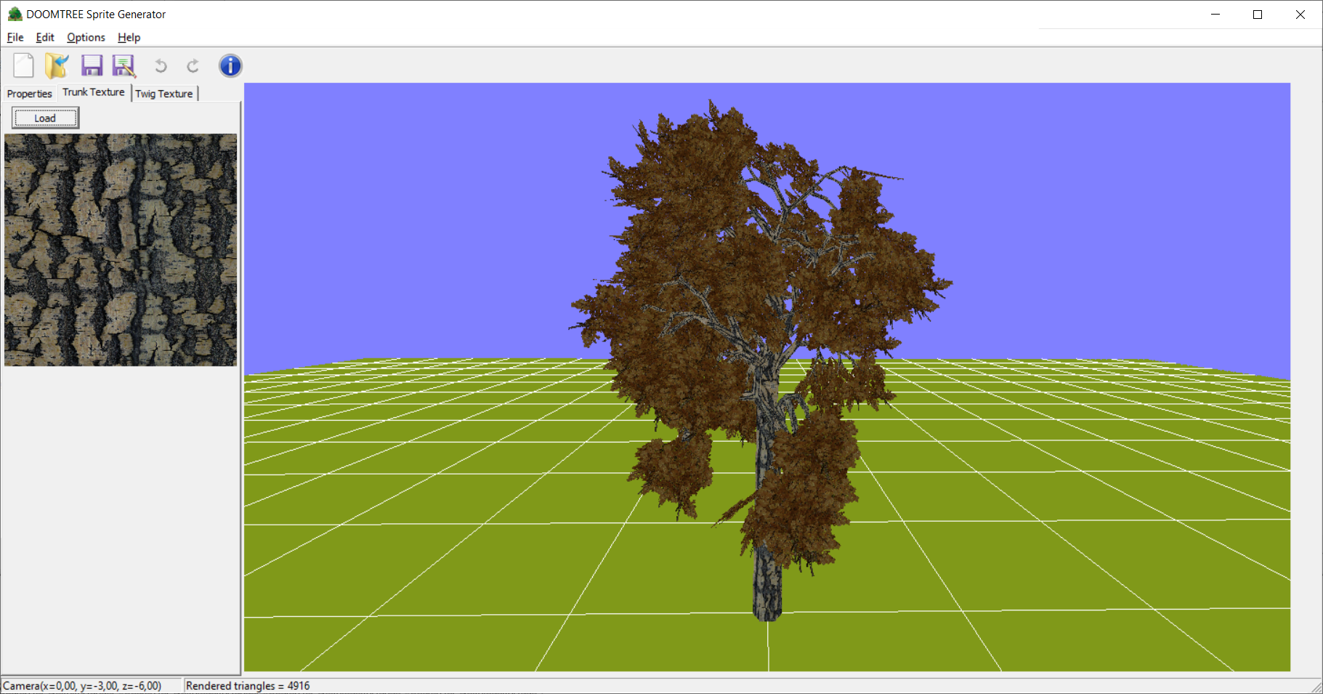This screenshot has width=1323, height=694.
Task: Load a new trunk texture
Action: click(44, 117)
